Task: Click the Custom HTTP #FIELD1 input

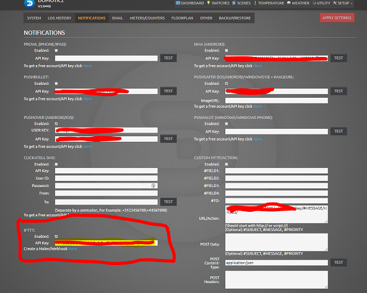Action: coord(277,171)
